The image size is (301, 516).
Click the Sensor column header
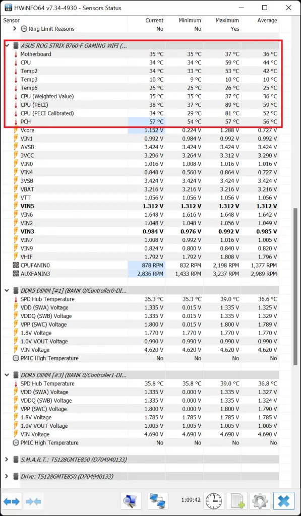coord(12,20)
